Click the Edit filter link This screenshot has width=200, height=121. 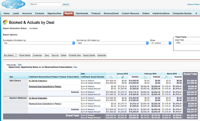point(20,65)
